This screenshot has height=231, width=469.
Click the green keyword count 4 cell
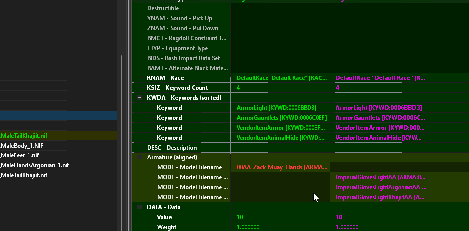(x=280, y=87)
